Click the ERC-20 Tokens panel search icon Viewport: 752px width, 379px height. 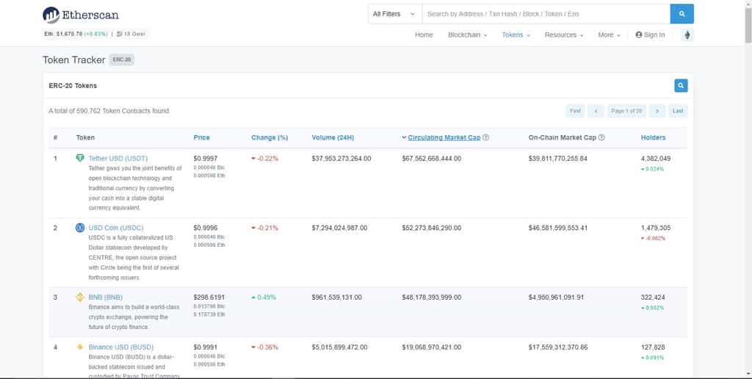coord(681,85)
